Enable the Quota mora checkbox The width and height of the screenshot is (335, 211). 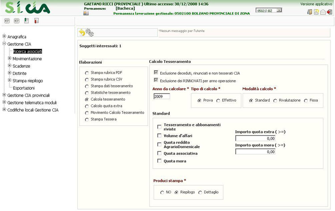tap(159, 161)
